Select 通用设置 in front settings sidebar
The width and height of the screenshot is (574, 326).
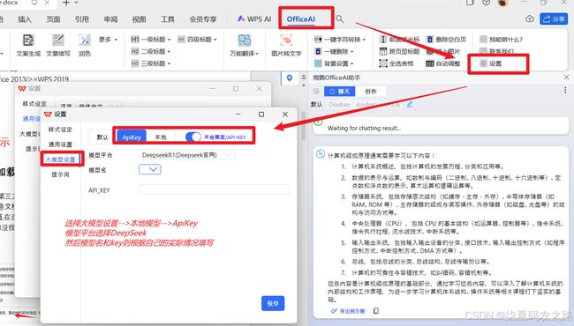coord(60,144)
